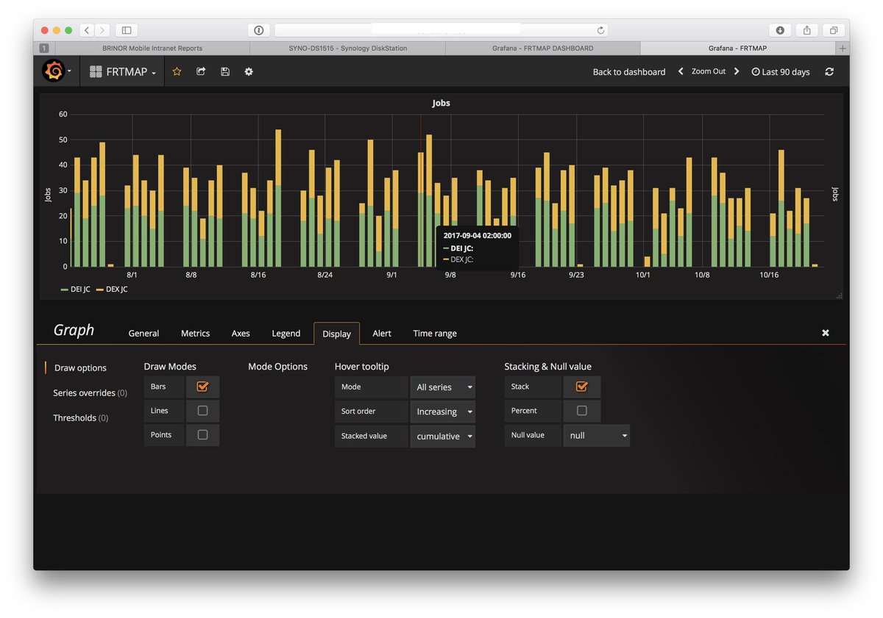Image resolution: width=883 pixels, height=618 pixels.
Task: Enable the Percent stacking option
Action: [x=582, y=411]
